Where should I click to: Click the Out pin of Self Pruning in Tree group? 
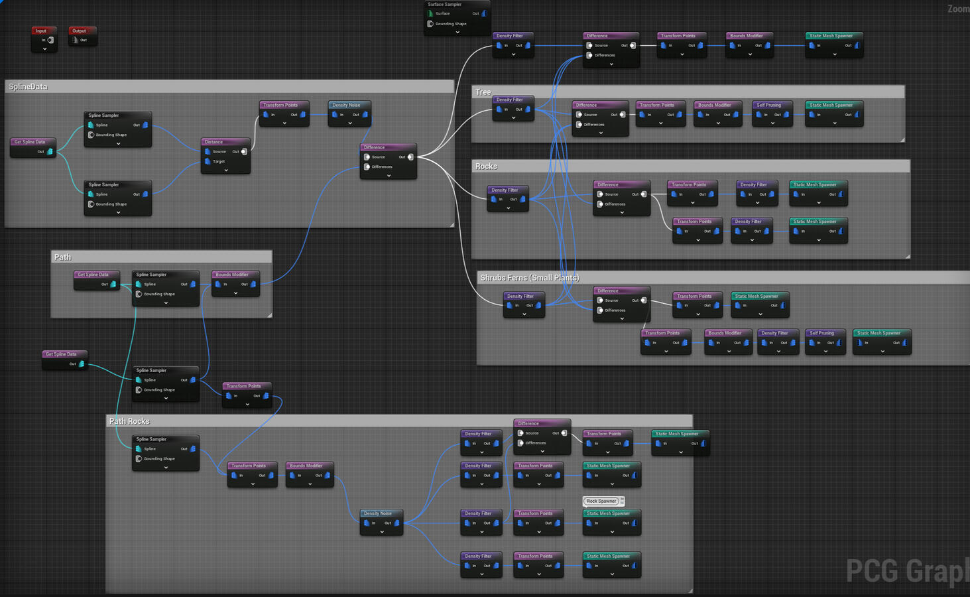point(786,115)
